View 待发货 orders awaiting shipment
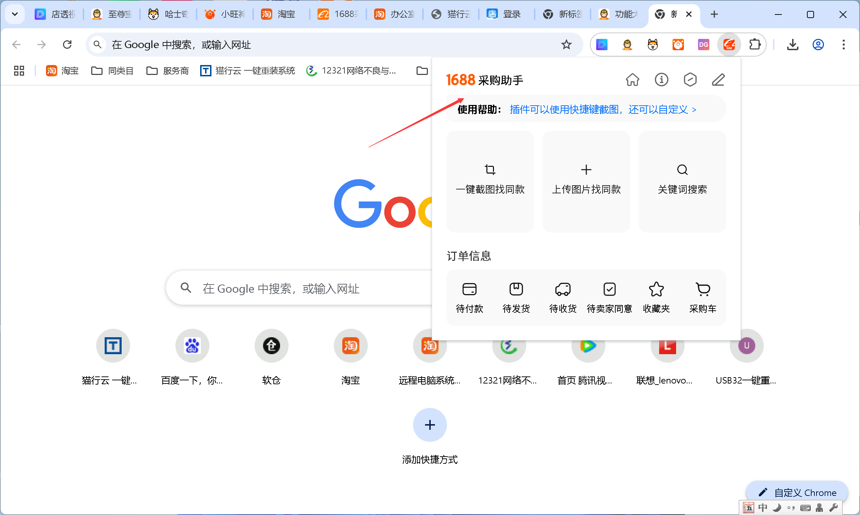 [x=516, y=298]
